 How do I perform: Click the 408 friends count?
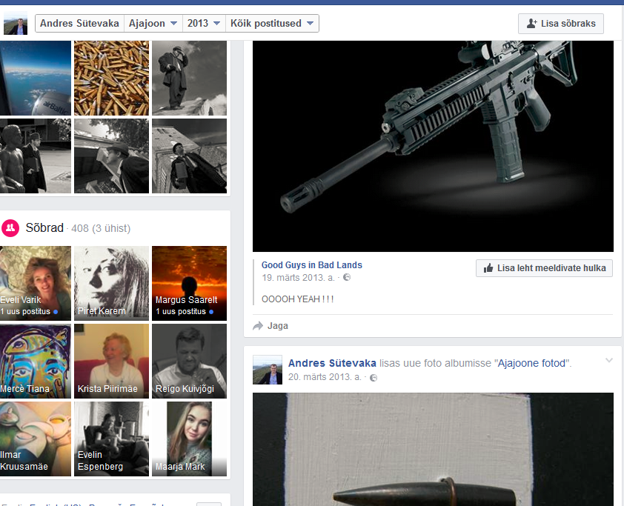(x=80, y=228)
